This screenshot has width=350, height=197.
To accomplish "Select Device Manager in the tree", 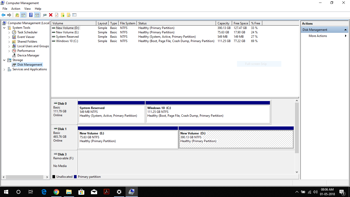I will coord(28,55).
